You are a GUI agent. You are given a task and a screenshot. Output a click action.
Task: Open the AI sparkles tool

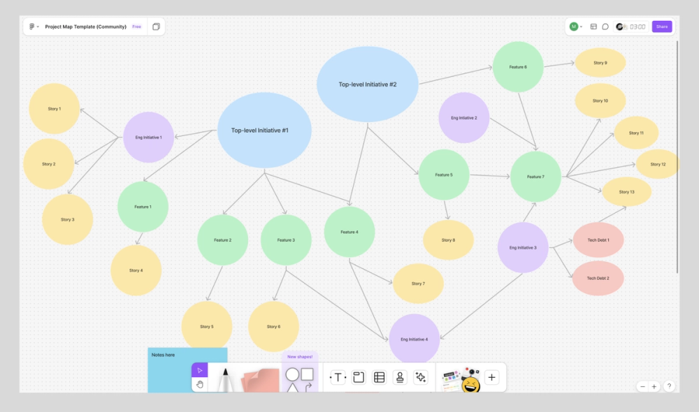(x=421, y=377)
